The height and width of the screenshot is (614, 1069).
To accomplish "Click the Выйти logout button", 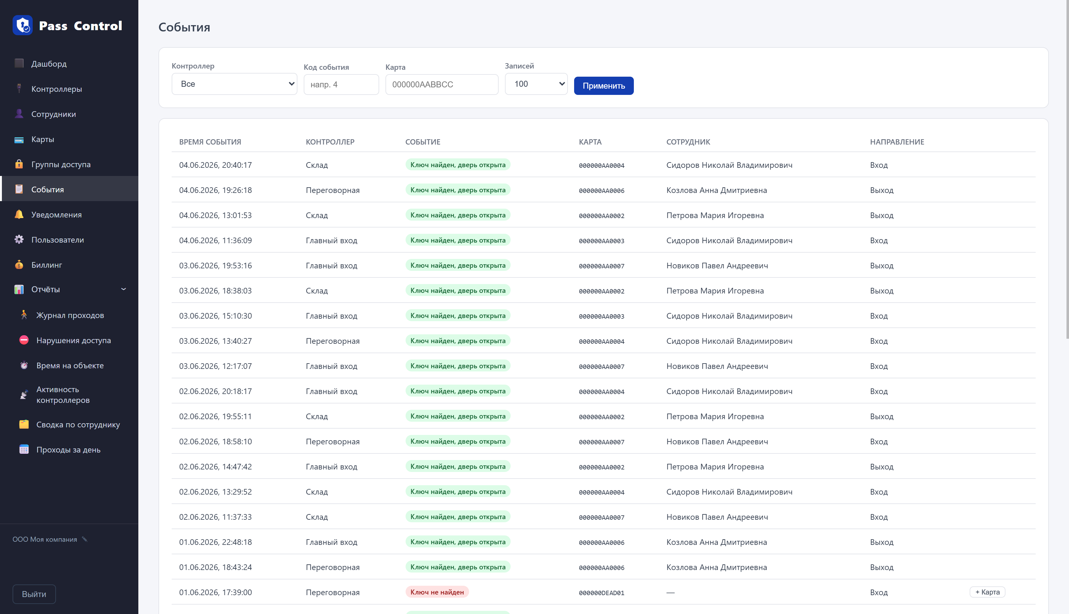I will point(34,594).
